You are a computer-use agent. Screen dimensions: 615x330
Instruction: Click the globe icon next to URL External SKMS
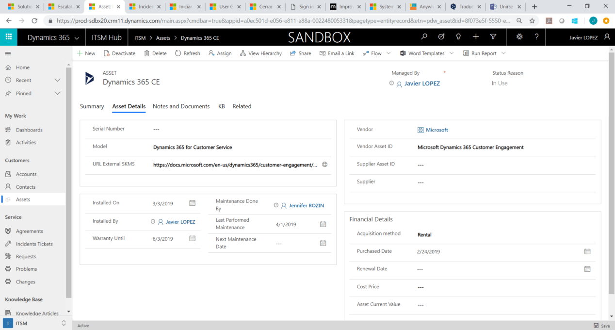pos(325,165)
